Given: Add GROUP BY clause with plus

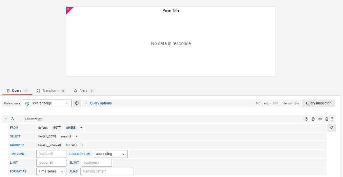Looking at the screenshot, I should pos(82,145).
